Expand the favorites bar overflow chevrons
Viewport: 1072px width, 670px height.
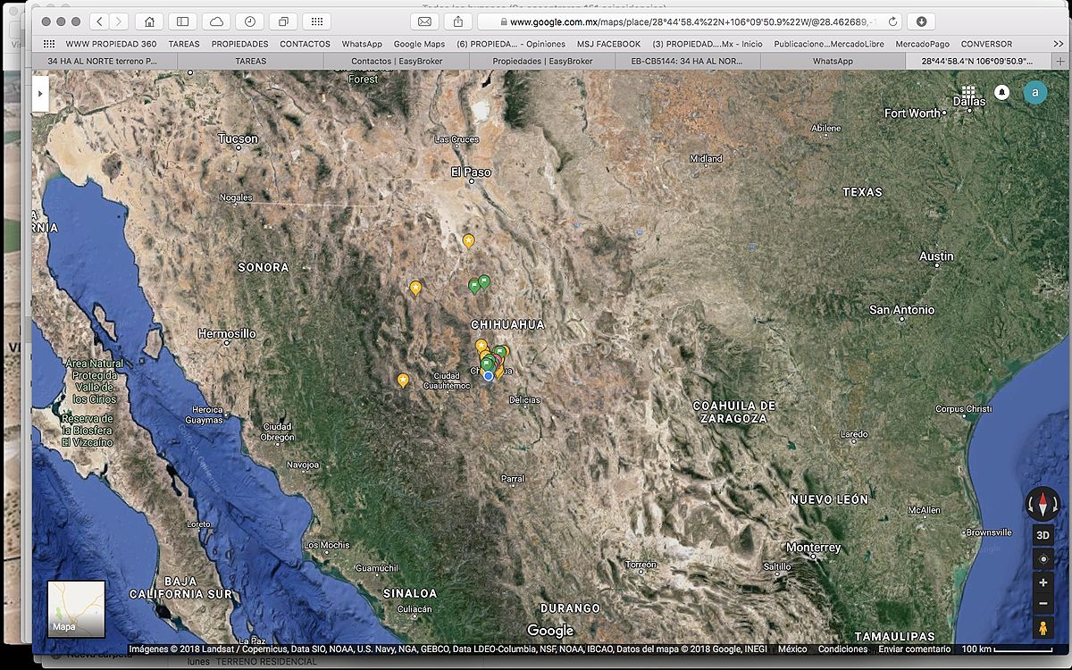(x=1059, y=44)
